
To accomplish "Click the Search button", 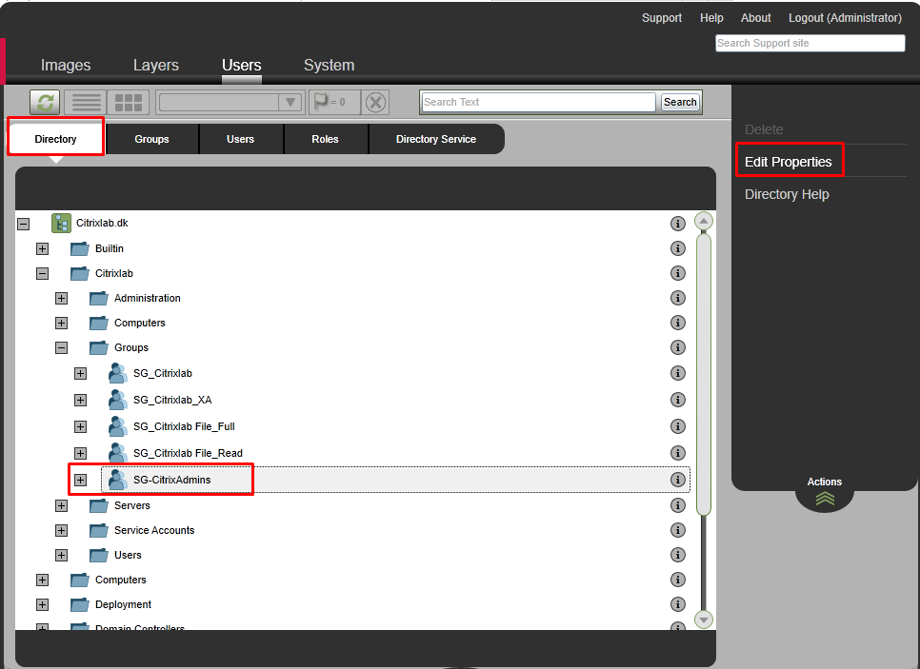I will tap(679, 102).
